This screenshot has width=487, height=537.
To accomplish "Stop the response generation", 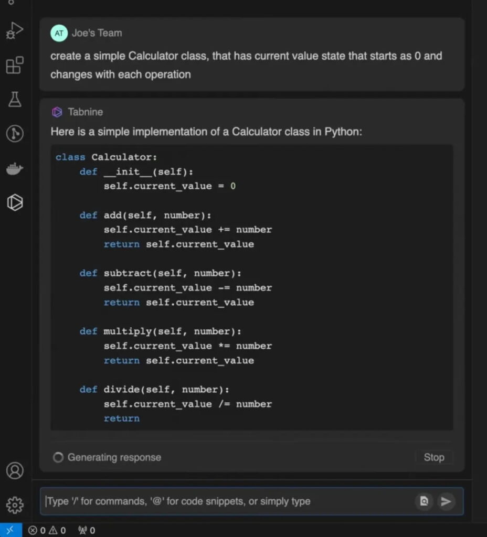I will coord(434,457).
